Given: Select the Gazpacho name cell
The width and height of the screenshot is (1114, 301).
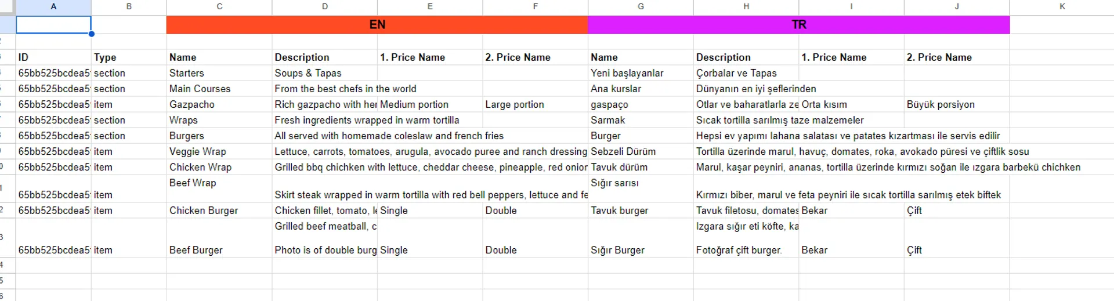Looking at the screenshot, I should point(219,104).
